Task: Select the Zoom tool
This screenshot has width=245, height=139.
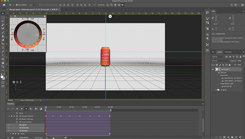Action: [3, 67]
